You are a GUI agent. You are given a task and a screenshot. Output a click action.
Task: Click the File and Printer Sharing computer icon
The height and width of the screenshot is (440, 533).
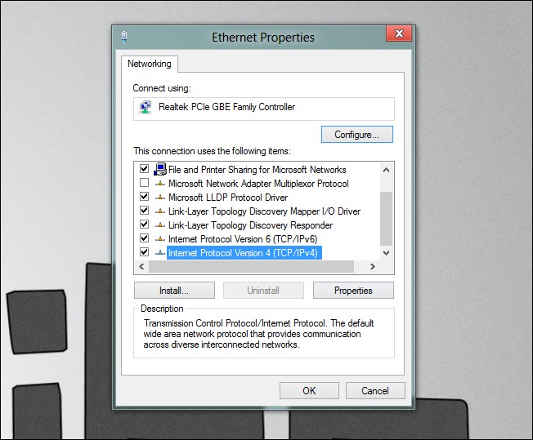pyautogui.click(x=159, y=169)
